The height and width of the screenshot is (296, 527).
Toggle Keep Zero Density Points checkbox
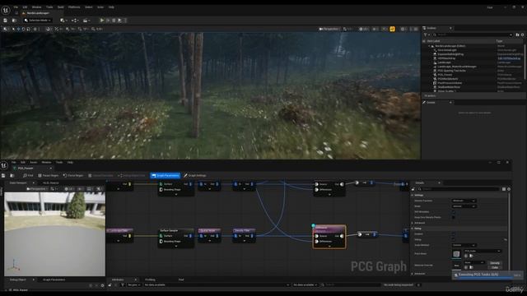(454, 217)
